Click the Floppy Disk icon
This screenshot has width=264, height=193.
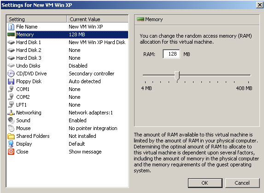11,81
